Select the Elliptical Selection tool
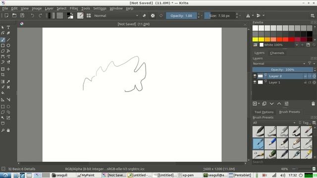317x178 pixels. pyautogui.click(x=8, y=107)
